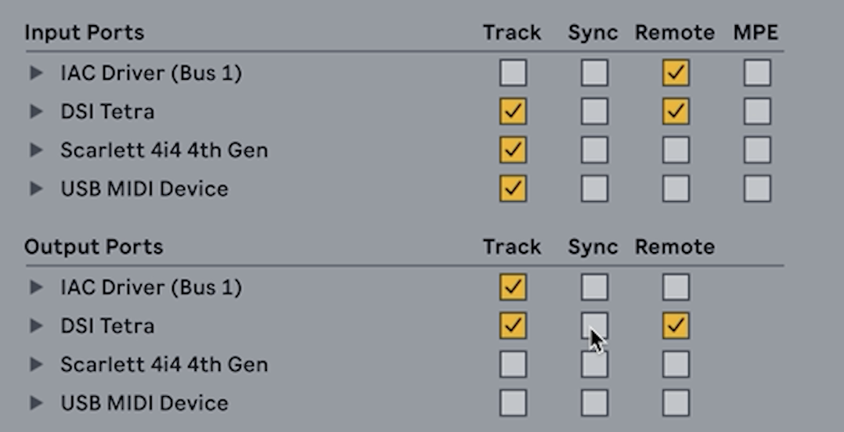Screen dimensions: 844x432
Task: Uncheck Track for Scarlett 4i4 input
Action: 513,150
